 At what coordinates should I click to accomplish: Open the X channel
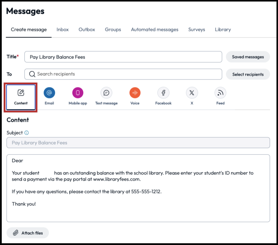[x=192, y=92]
